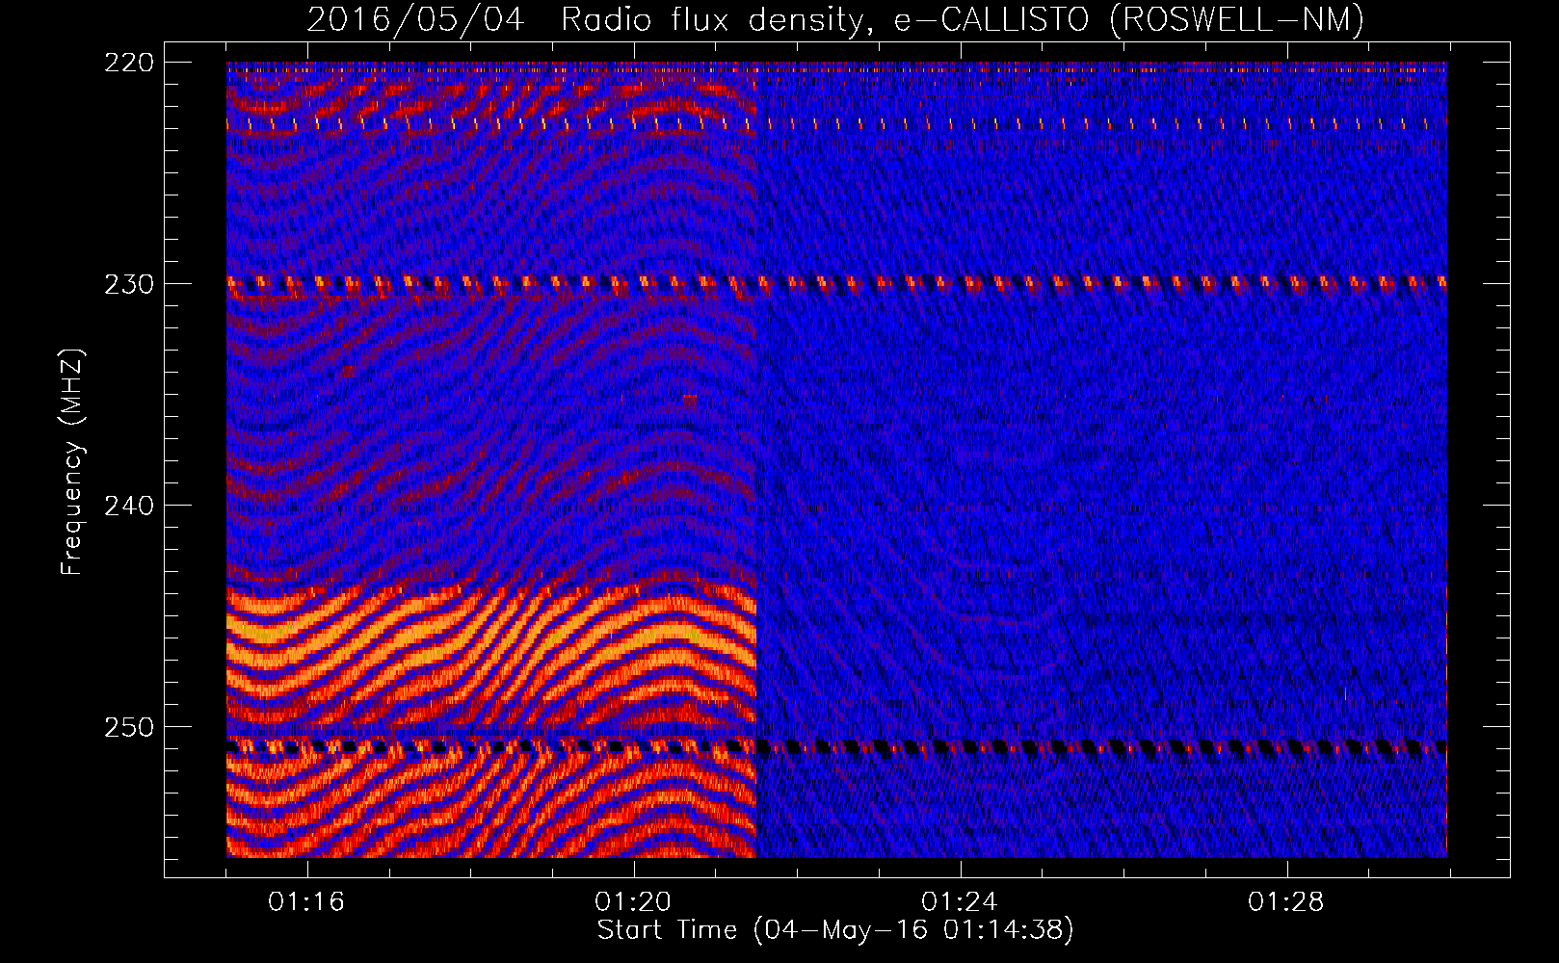Click the 'e-CALLISTO (ROSWELL-NM)' title text

(1129, 19)
